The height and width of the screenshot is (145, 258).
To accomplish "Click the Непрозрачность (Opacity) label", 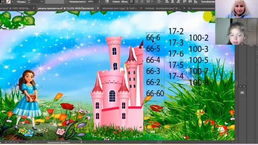I will tap(77, 2).
